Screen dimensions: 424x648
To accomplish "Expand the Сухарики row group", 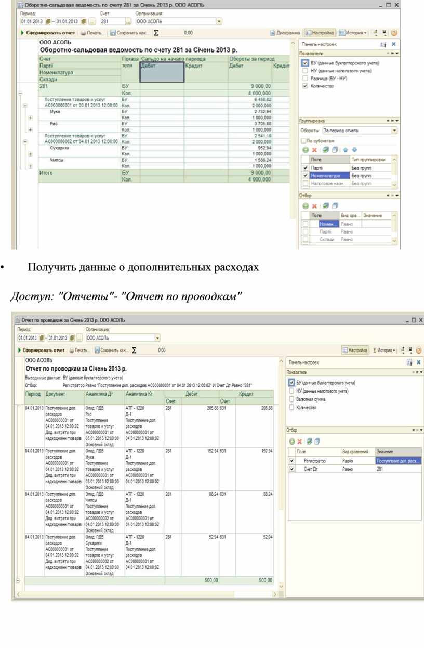I will (30, 154).
